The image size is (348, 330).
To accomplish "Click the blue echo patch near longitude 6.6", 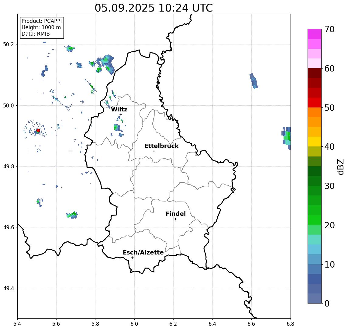I will [x=254, y=81].
